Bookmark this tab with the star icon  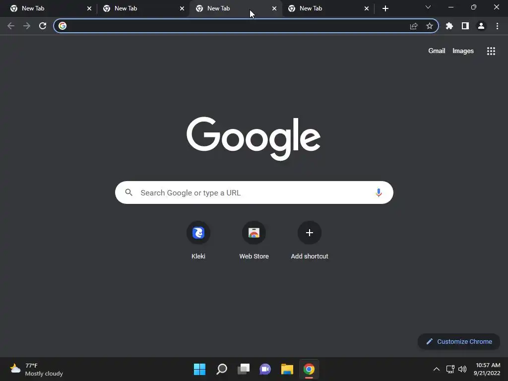tap(430, 26)
